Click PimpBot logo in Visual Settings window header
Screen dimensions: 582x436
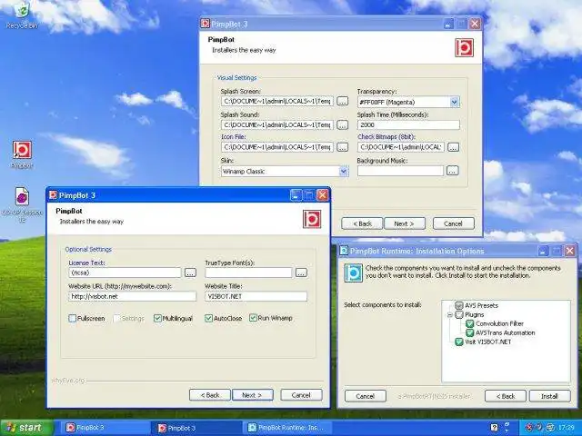coord(464,47)
